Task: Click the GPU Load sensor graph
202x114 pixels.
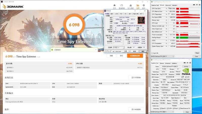Action: tap(188, 23)
